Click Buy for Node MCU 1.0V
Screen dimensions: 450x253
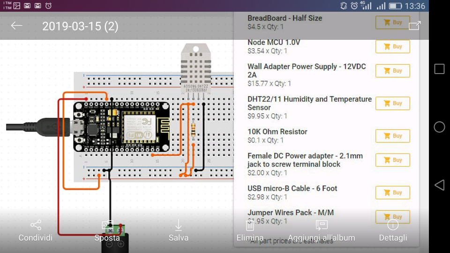[x=392, y=47]
